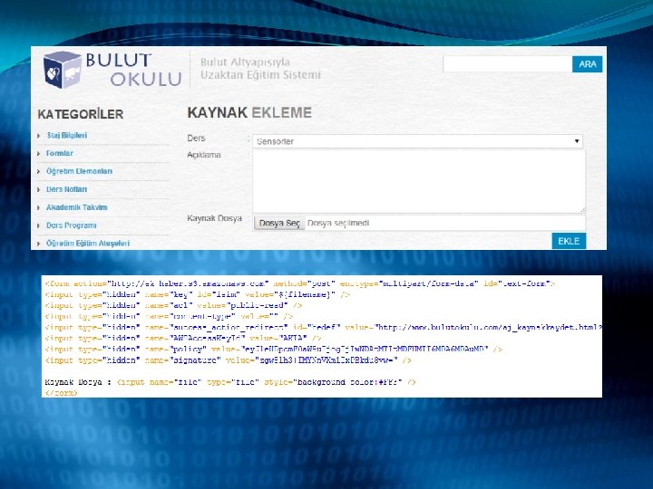This screenshot has width=653, height=489.
Task: Click the 'Dosya seçilmedi' text
Action: point(338,224)
